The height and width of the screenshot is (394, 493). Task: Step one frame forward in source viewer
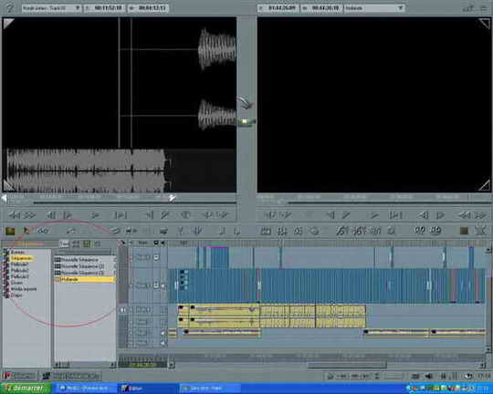click(68, 215)
